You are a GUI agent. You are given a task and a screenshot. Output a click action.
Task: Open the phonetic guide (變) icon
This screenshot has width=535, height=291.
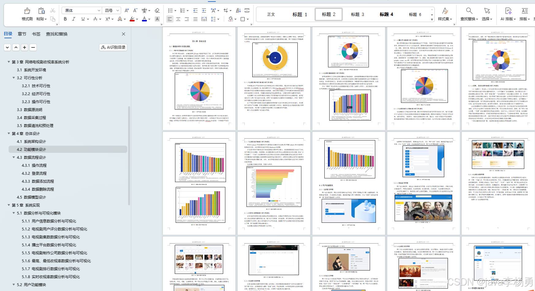[144, 10]
